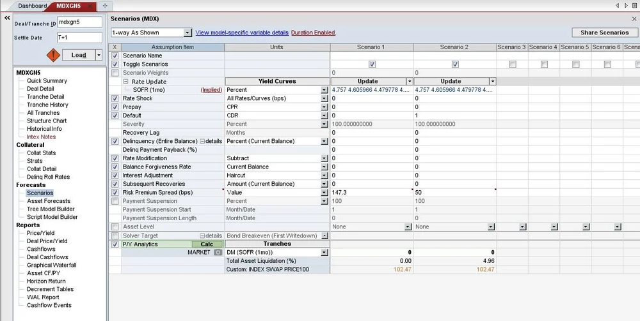Switch to the Dashboard tab

(32, 6)
